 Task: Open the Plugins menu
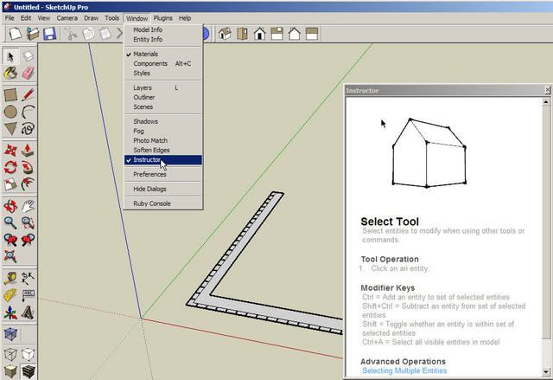coord(162,17)
